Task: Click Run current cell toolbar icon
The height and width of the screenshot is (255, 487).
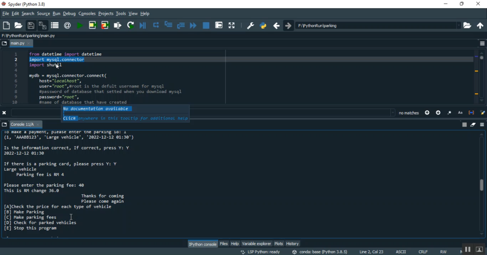Action: (93, 26)
